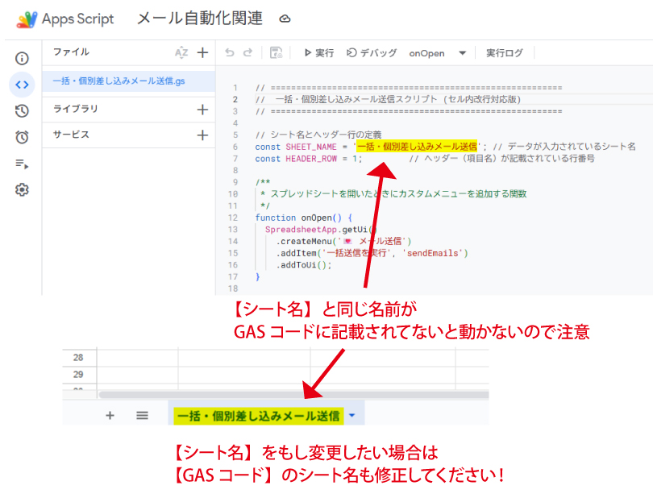The height and width of the screenshot is (498, 653).
Task: Click the save project floppy icon
Action: pyautogui.click(x=276, y=53)
